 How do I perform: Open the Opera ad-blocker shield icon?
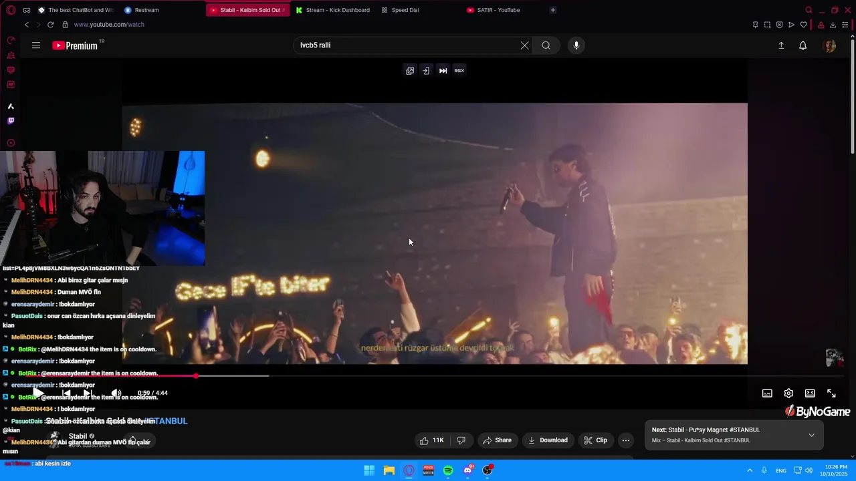point(779,25)
